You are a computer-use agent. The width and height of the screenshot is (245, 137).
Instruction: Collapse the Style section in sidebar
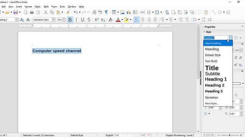pyautogui.click(x=204, y=32)
